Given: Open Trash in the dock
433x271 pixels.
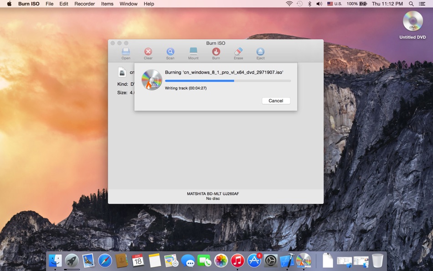Looking at the screenshot, I should 377,261.
